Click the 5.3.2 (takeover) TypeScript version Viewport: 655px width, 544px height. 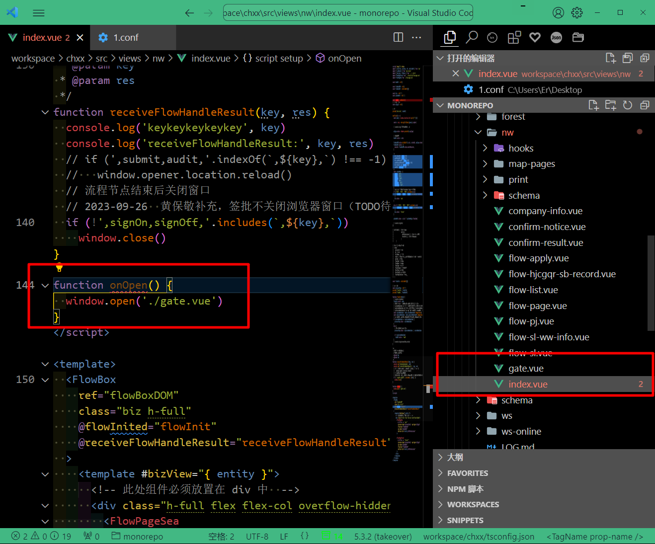pos(383,537)
